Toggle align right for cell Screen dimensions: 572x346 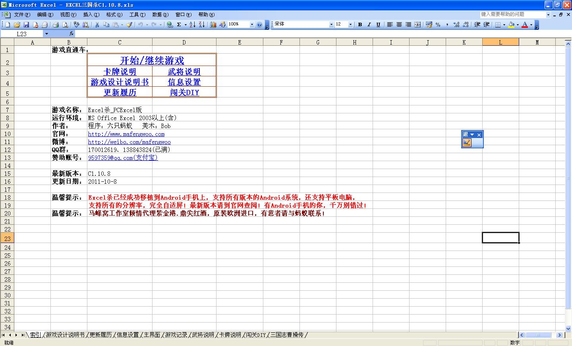pyautogui.click(x=408, y=25)
